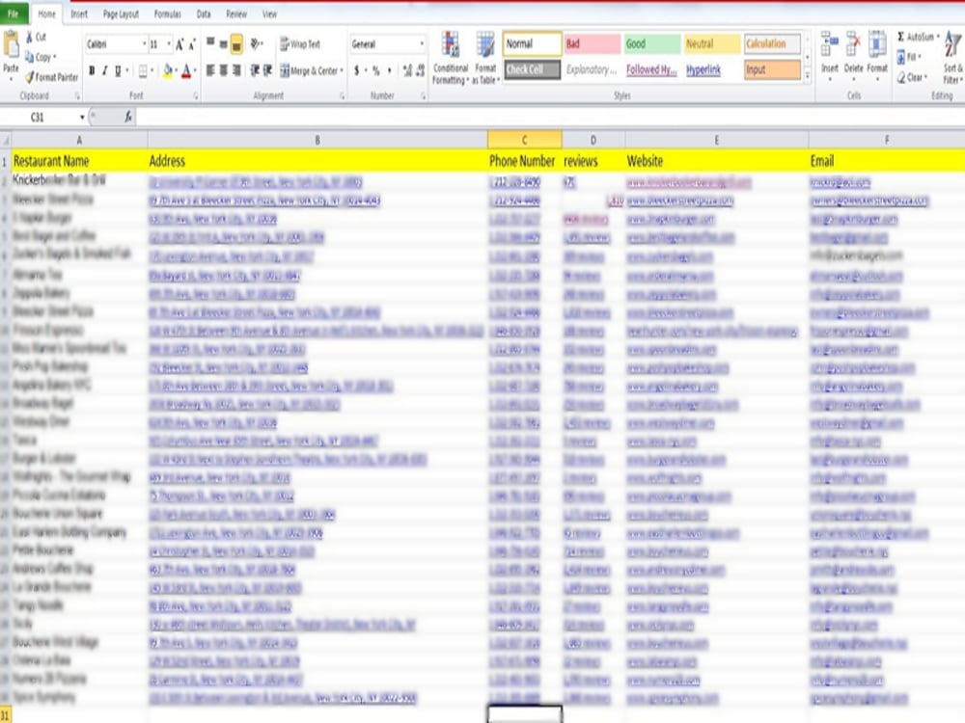Cut the selection with scissors icon
The width and height of the screenshot is (965, 723).
[30, 37]
